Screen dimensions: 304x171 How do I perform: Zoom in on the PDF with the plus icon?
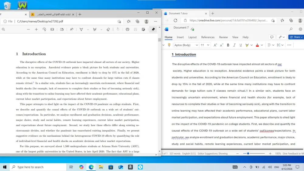[x=36, y=29]
